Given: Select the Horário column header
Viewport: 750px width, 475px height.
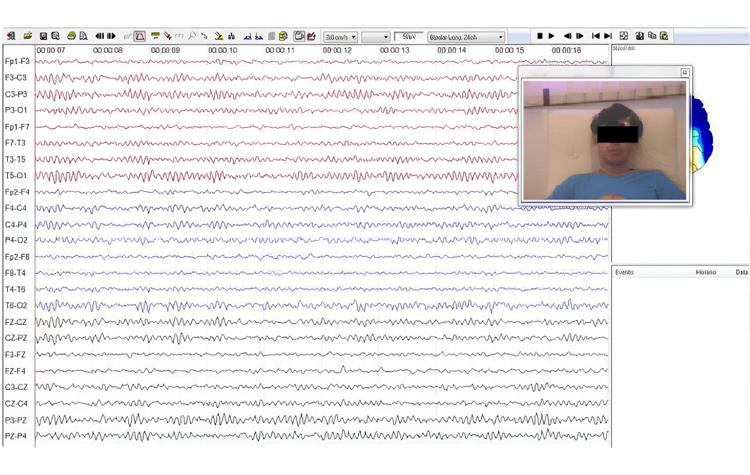Looking at the screenshot, I should (705, 272).
